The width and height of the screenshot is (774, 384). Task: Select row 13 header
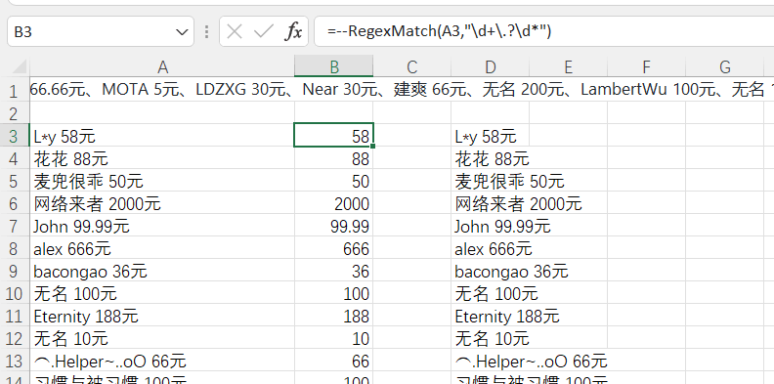[x=14, y=361]
